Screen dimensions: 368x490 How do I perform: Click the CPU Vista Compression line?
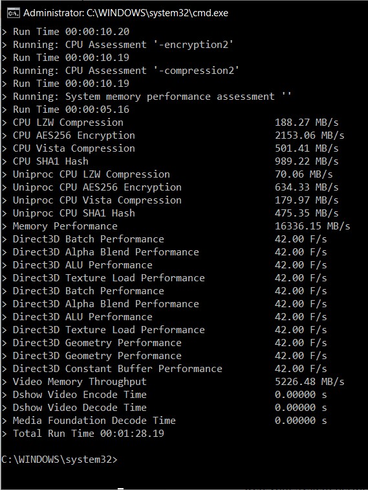tap(170, 148)
